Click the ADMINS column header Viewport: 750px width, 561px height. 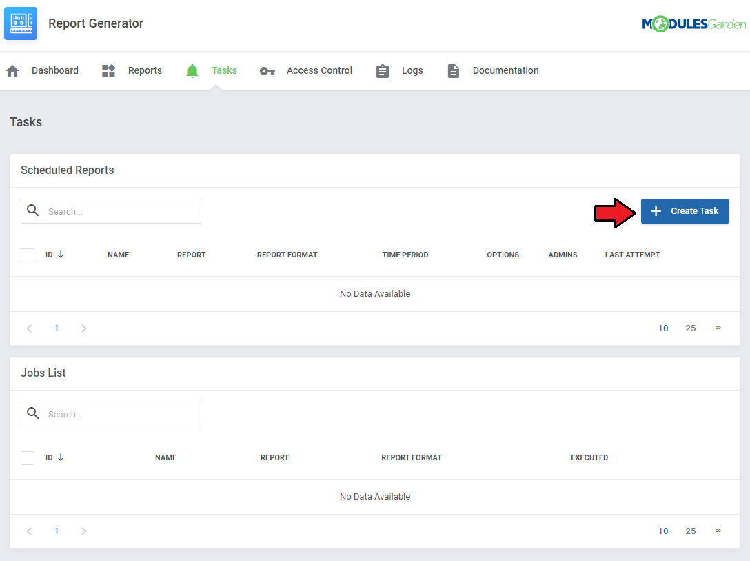tap(562, 255)
